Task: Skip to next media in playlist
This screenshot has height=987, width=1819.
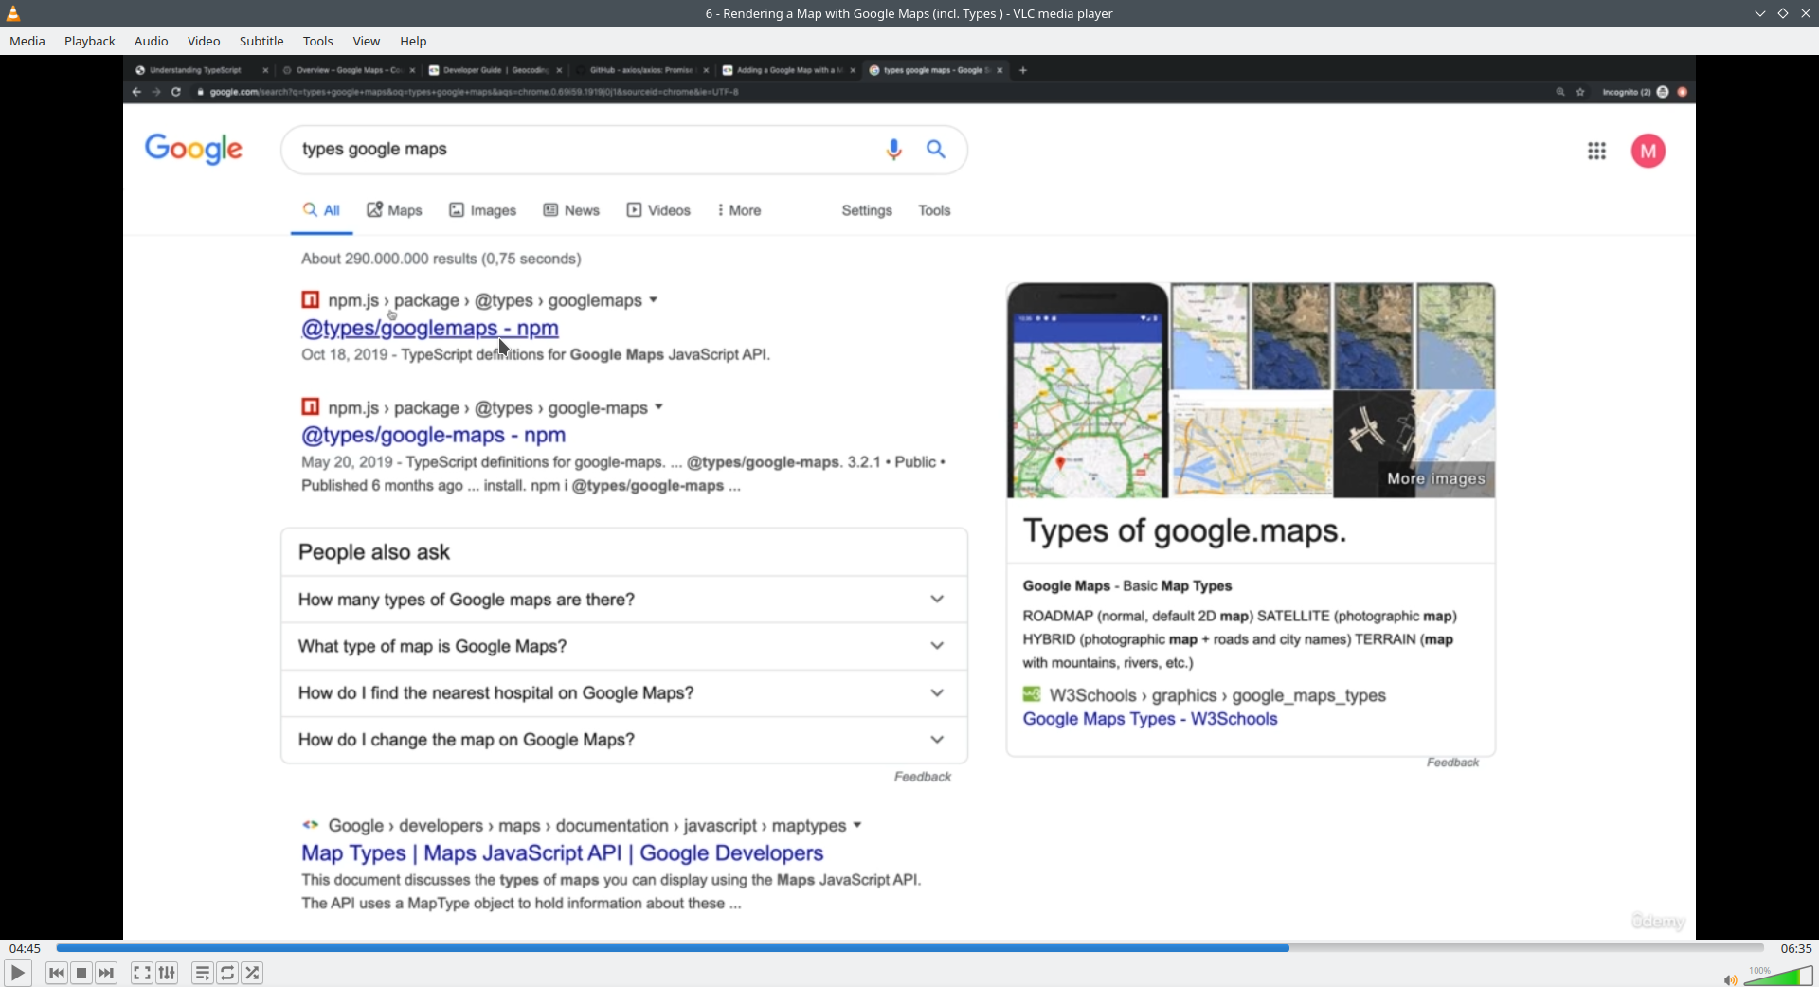Action: (x=107, y=973)
